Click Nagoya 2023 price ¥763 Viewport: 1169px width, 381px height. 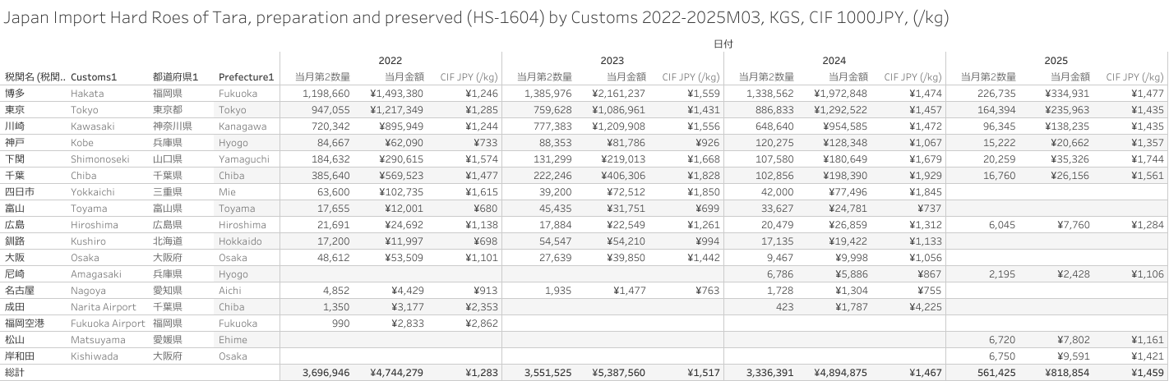coord(707,291)
